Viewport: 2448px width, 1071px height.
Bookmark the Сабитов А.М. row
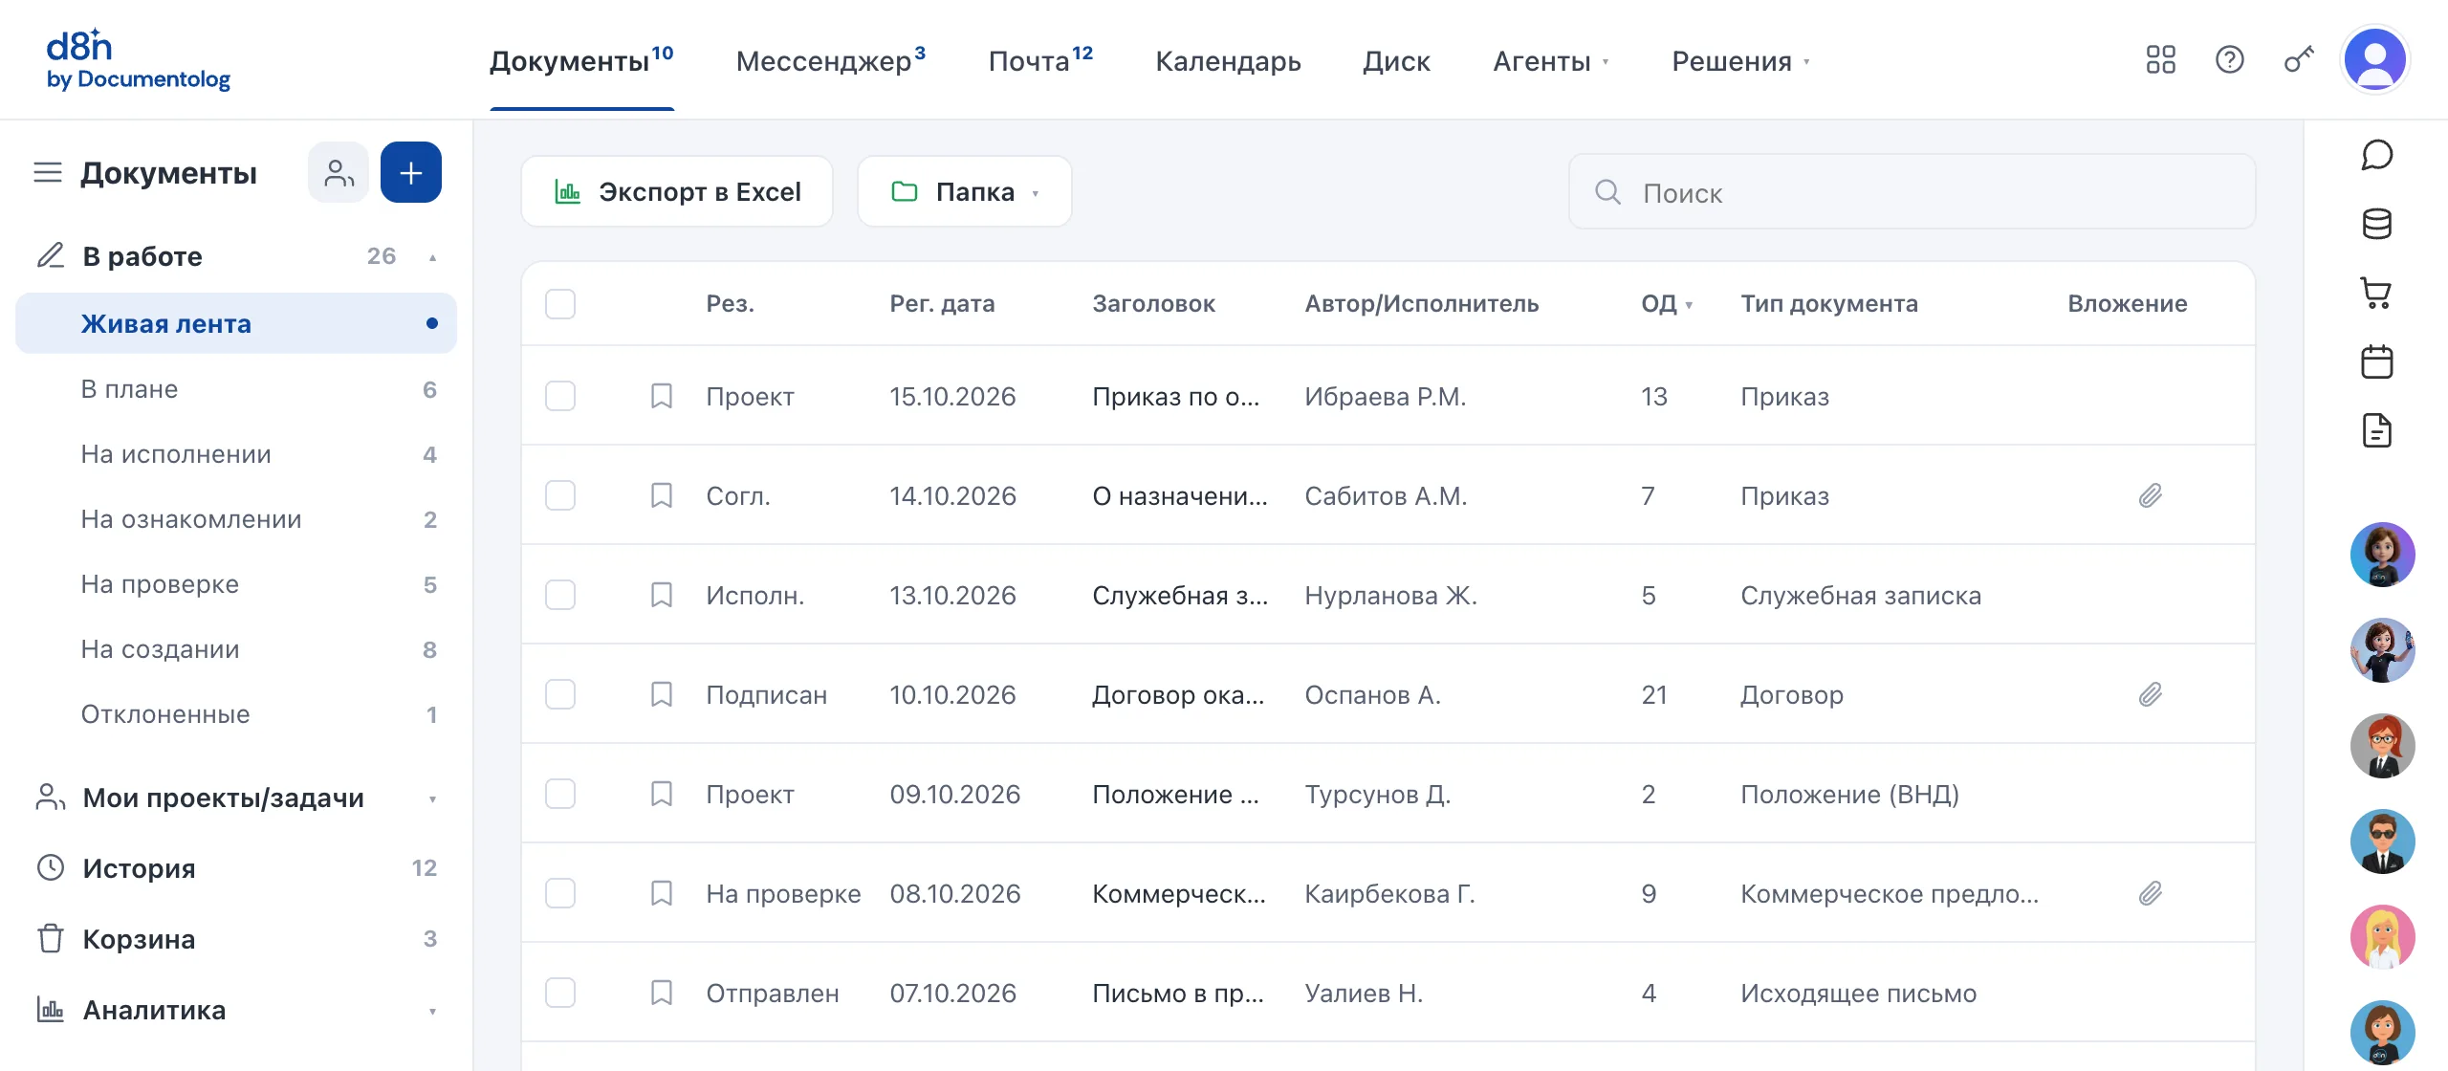tap(662, 495)
